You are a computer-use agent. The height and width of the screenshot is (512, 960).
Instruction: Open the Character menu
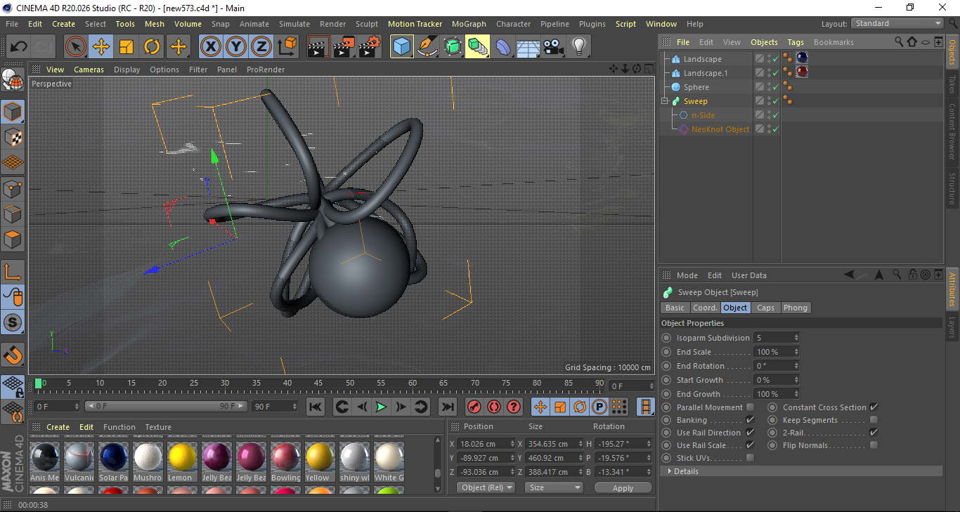[513, 24]
